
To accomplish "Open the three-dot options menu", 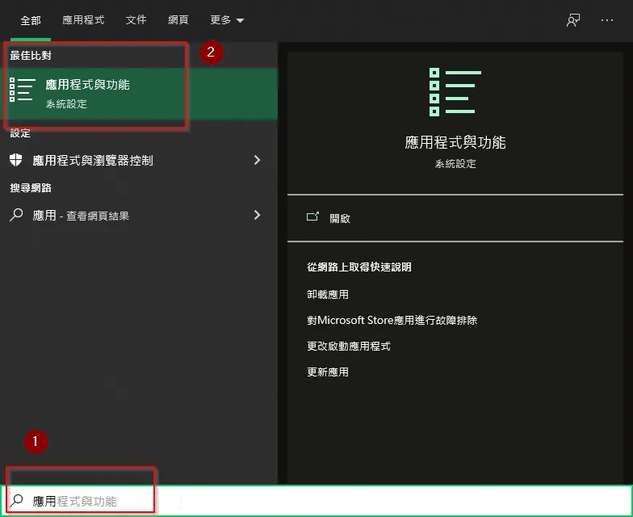I will click(x=607, y=20).
